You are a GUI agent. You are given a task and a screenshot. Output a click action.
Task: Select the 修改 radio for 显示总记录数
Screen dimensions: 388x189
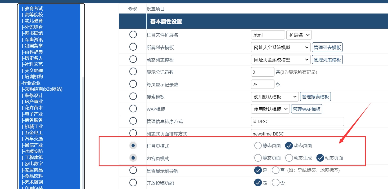(133, 72)
